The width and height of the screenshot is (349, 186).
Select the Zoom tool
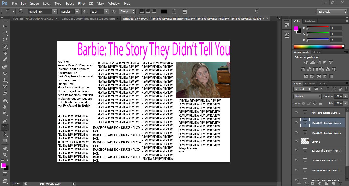pyautogui.click(x=5, y=155)
